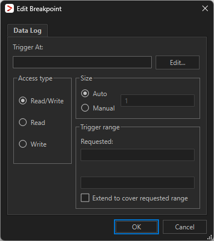
Task: Click the Edit Breakpoint title text
Action: 39,9
